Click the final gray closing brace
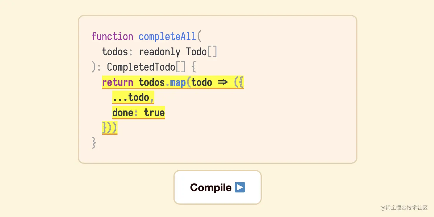 (x=94, y=143)
